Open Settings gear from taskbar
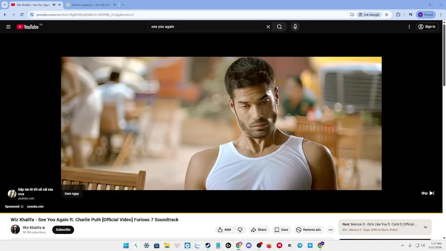This screenshot has height=251, width=446. [146, 245]
